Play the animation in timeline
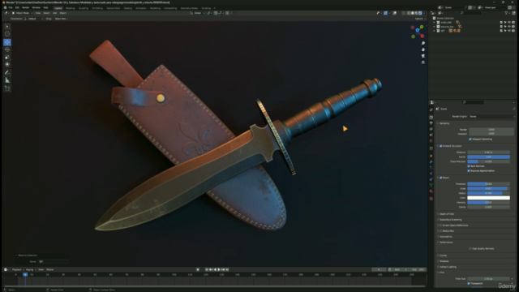Image resolution: width=519 pixels, height=292 pixels. 219,270
